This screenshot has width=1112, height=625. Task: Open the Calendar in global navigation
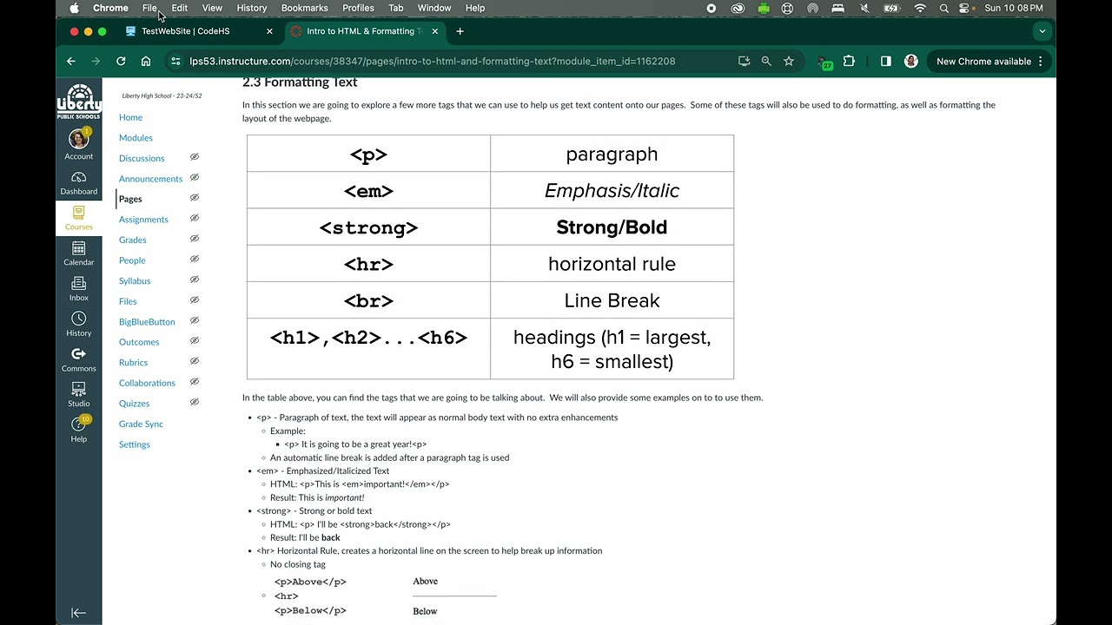point(78,254)
